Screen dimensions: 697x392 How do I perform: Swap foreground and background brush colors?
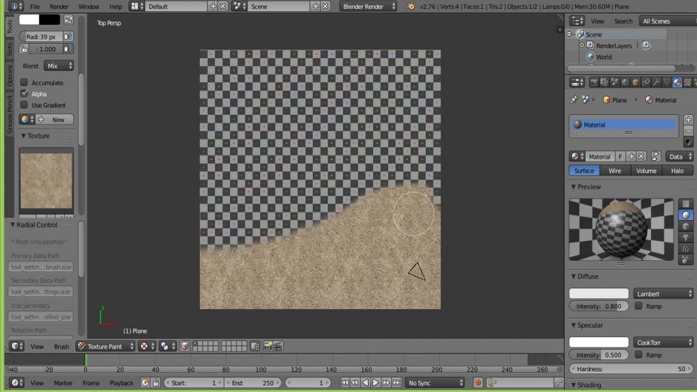click(x=68, y=20)
